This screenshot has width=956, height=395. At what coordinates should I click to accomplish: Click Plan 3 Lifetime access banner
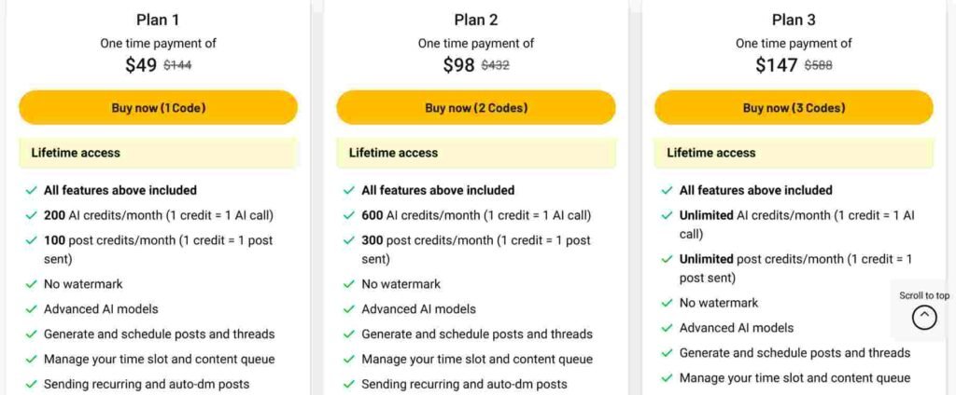click(794, 153)
